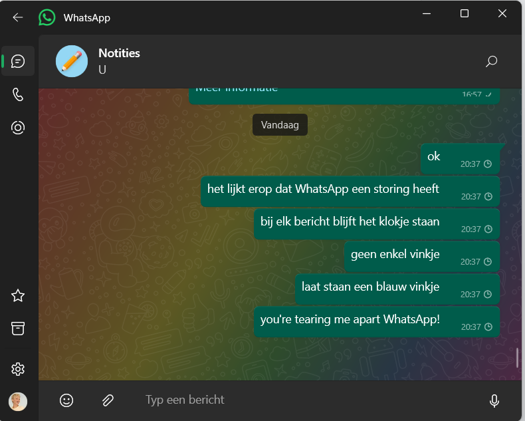Click clock icon on 'storing heeft' message

[x=488, y=196]
